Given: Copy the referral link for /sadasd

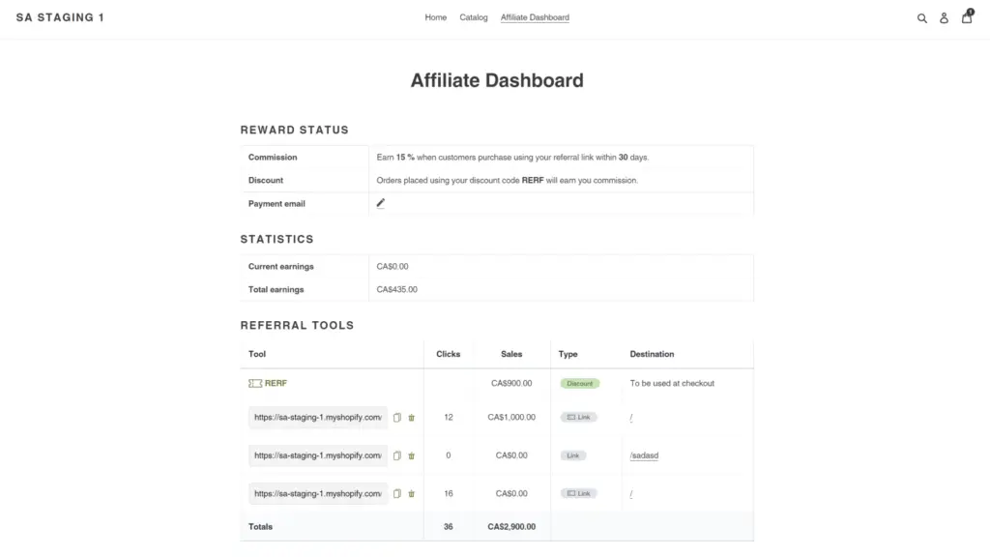Looking at the screenshot, I should point(397,455).
